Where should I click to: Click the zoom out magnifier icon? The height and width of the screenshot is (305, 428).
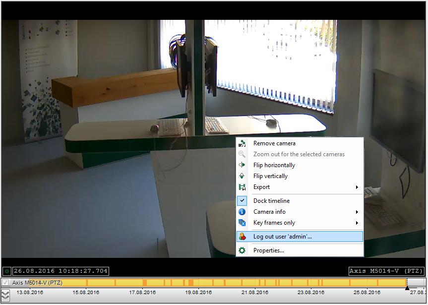pyautogui.click(x=242, y=154)
